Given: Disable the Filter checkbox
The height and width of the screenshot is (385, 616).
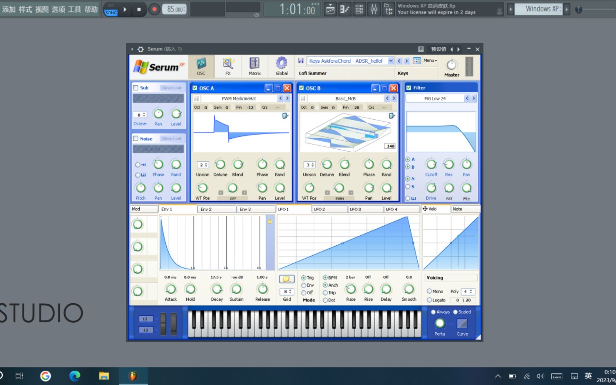Looking at the screenshot, I should coord(408,87).
